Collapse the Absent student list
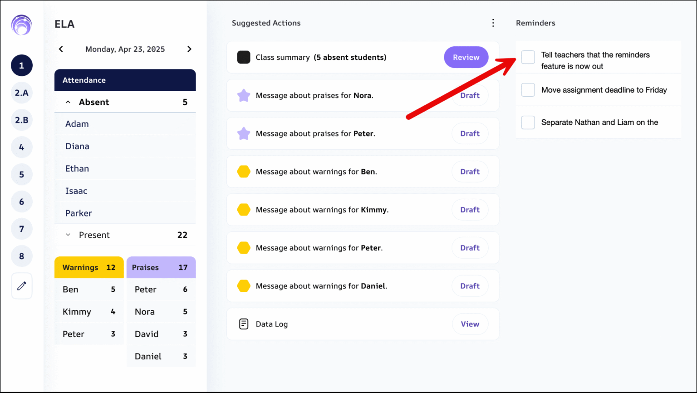Screen dimensions: 697x393 click(x=68, y=102)
